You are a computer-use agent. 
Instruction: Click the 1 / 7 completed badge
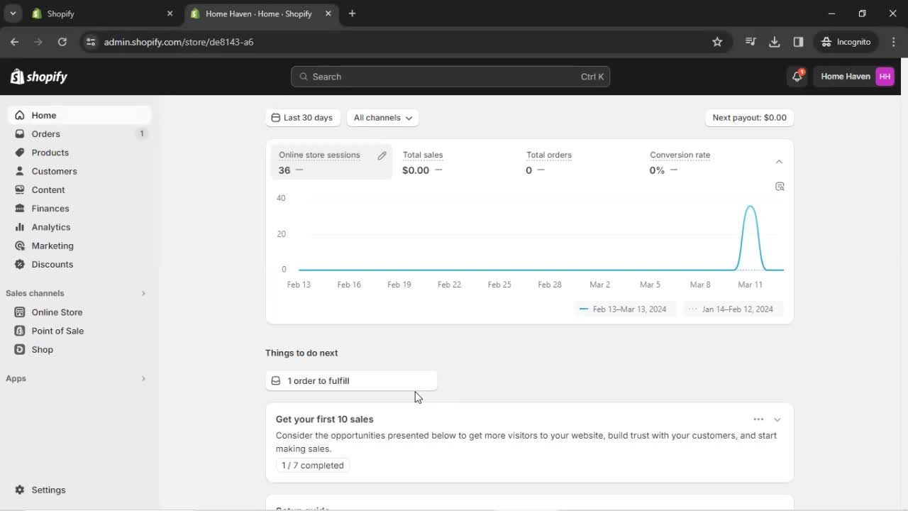313,466
